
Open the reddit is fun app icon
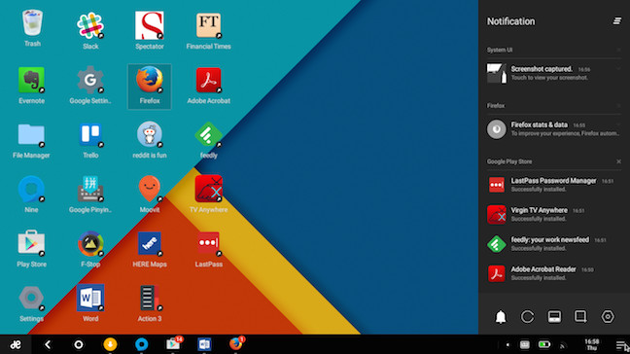[x=150, y=134]
